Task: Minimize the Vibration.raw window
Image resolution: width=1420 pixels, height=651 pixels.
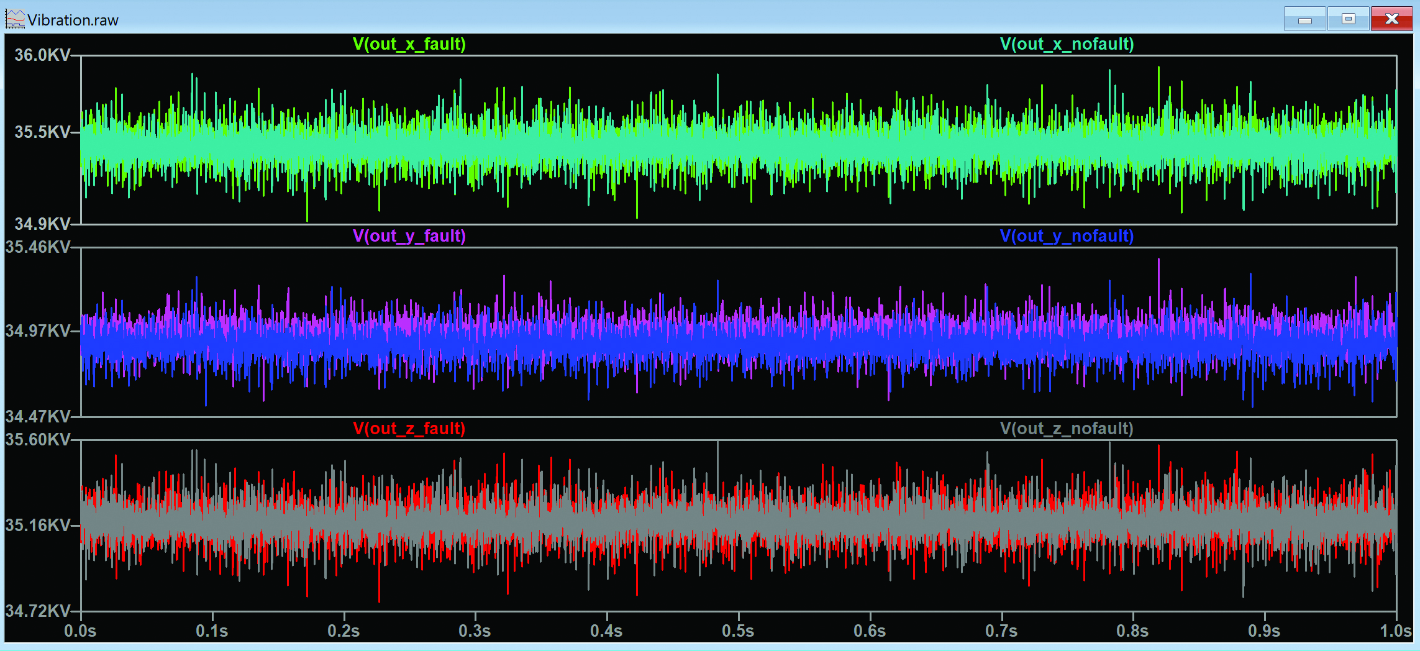Action: pos(1305,20)
